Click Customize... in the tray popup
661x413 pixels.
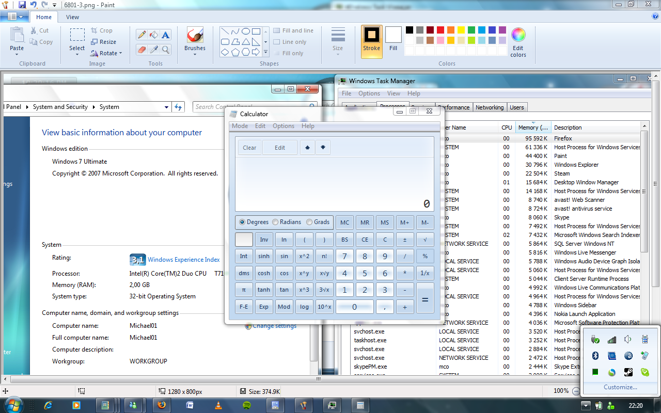620,387
